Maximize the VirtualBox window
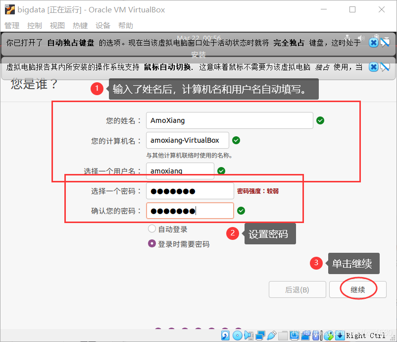This screenshot has height=342, width=397. [352, 9]
